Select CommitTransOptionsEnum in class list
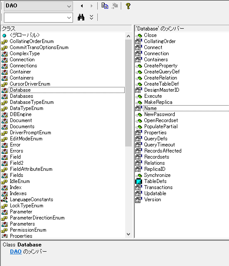 39,47
